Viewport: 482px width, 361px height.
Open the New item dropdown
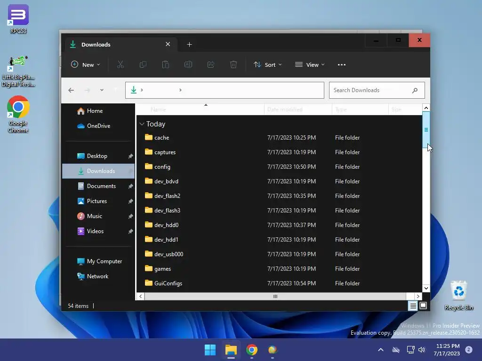86,65
